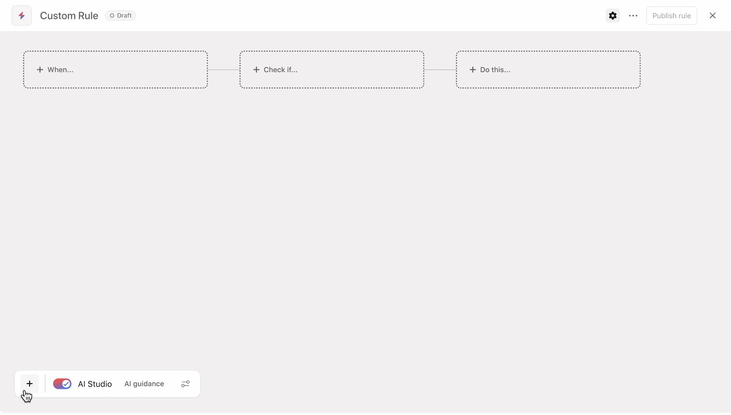
Task: Select the "Do this..." action text
Action: (x=495, y=70)
